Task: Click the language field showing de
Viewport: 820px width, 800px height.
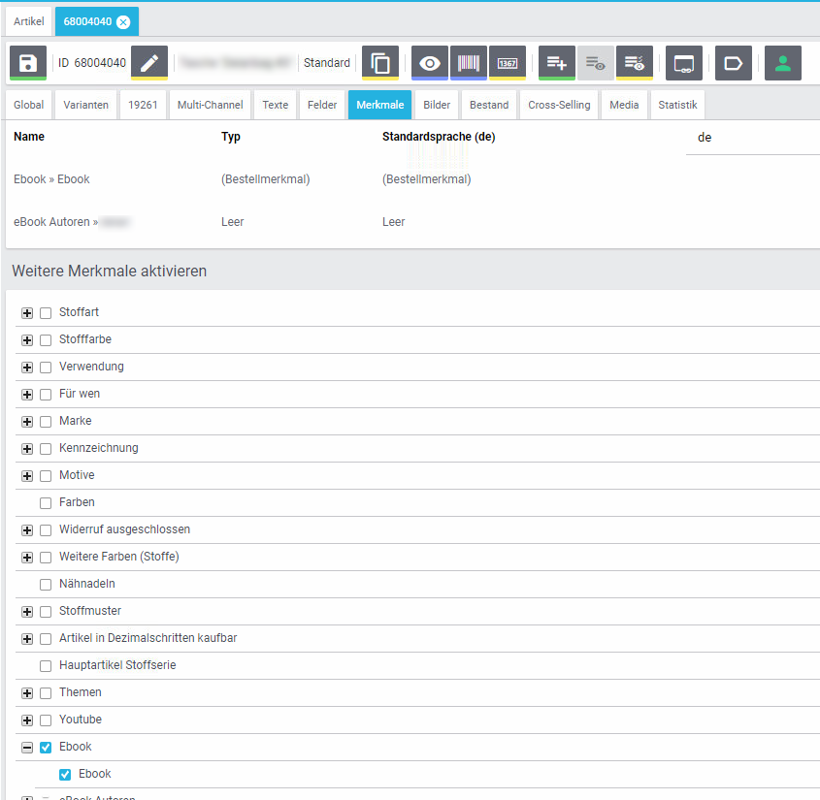Action: 752,138
